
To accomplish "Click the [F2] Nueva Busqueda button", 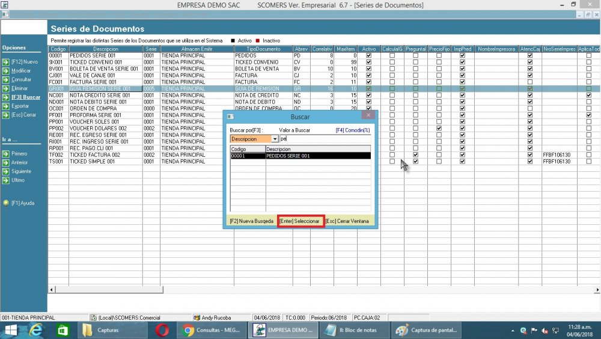I will pyautogui.click(x=251, y=221).
